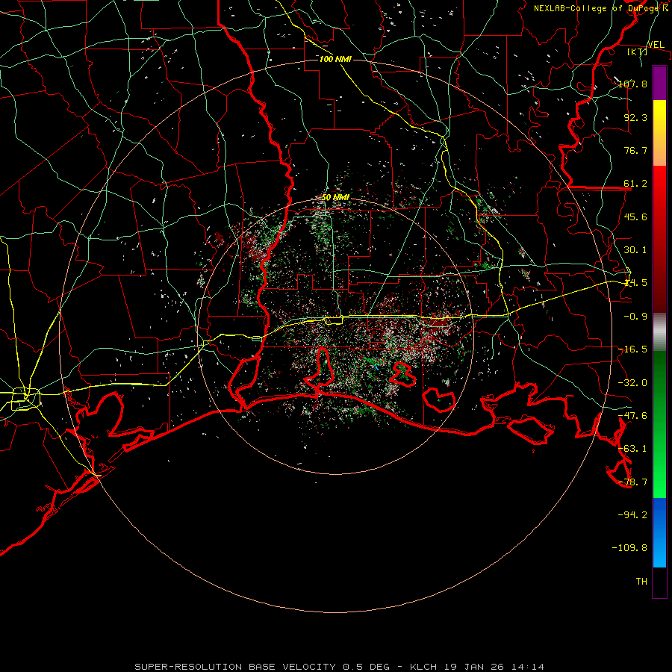Click the 30.1 velocity scale value
The height and width of the screenshot is (672, 672).
(635, 250)
